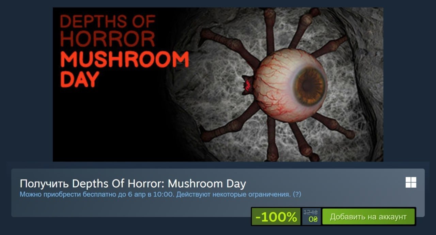
Task: Click the "HORROR" word in the banner artwork
Action: click(107, 39)
